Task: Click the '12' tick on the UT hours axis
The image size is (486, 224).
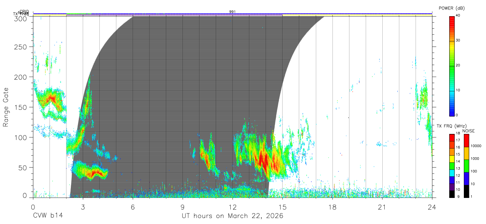Action: (232, 207)
